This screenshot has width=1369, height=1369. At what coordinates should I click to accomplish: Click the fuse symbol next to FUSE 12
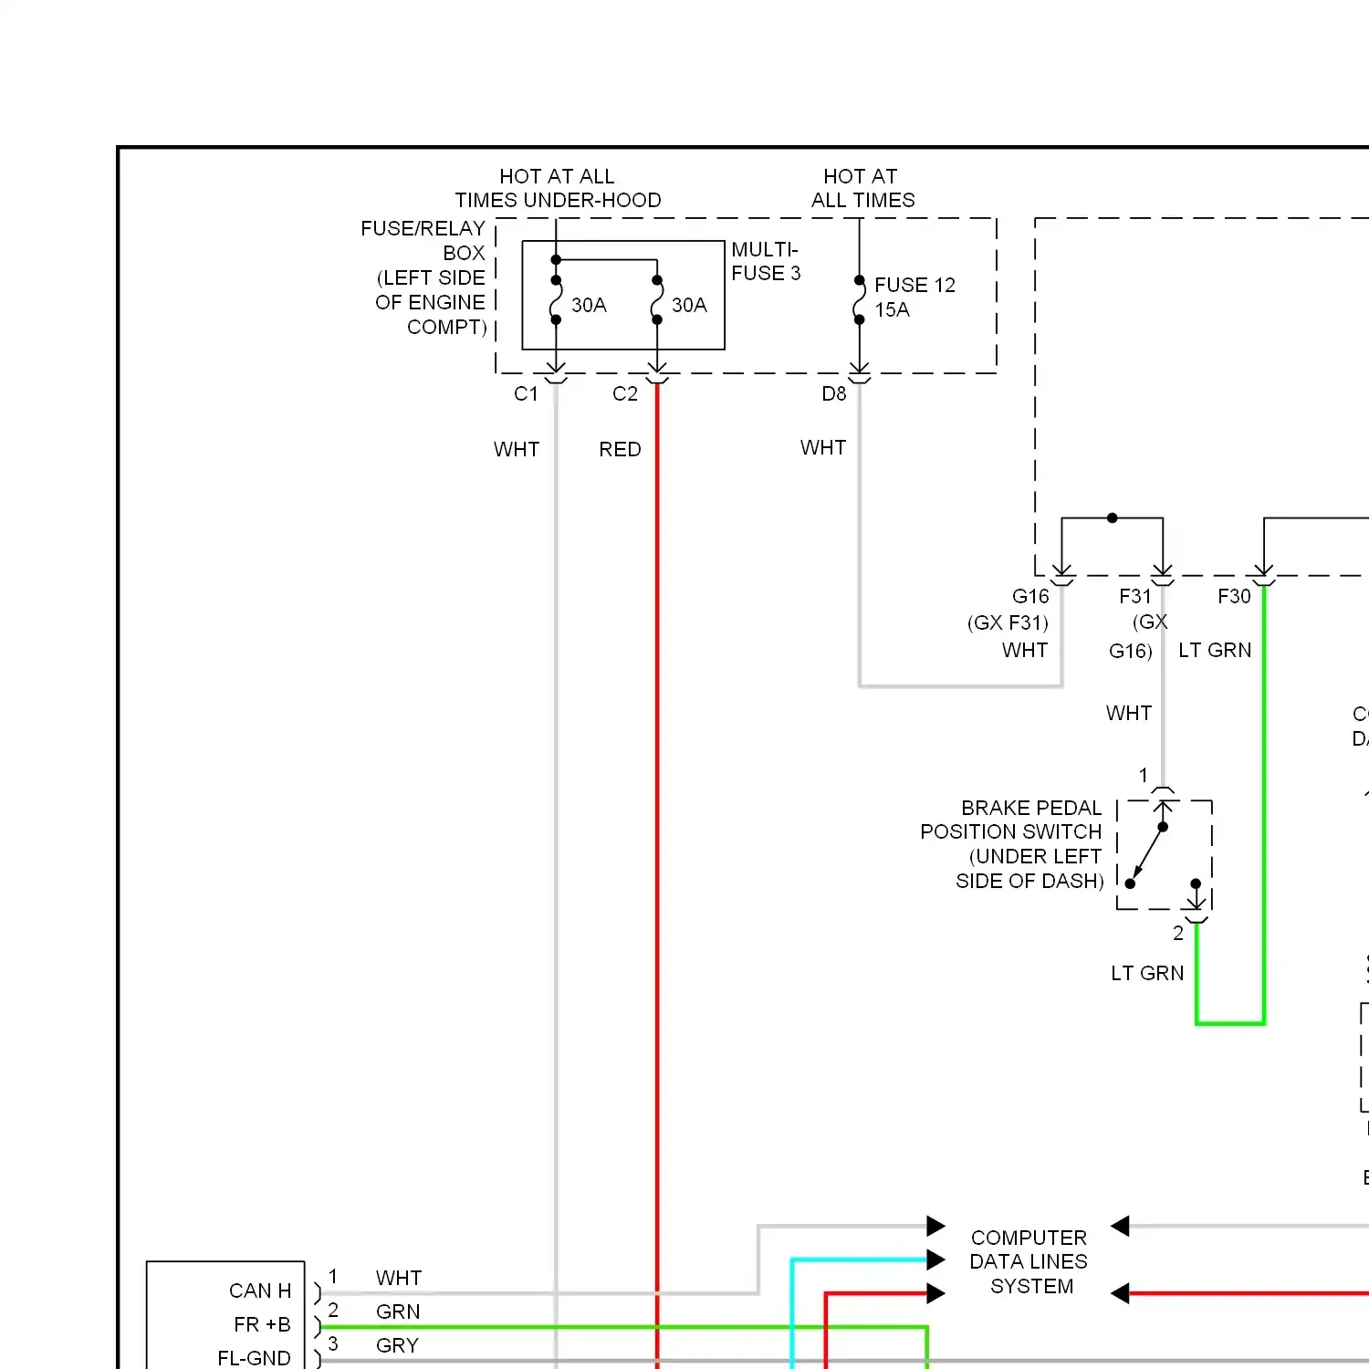click(x=859, y=300)
